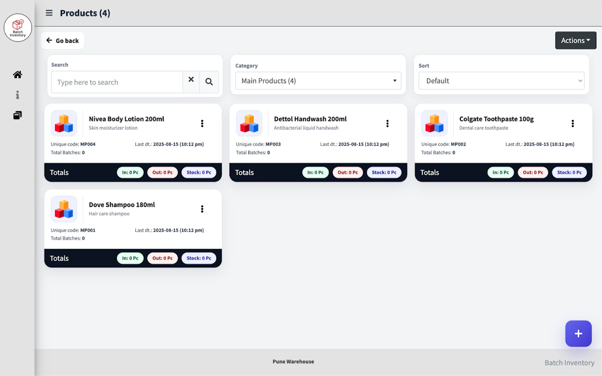
Task: Open options menu for Dettol Handwash
Action: (x=388, y=124)
